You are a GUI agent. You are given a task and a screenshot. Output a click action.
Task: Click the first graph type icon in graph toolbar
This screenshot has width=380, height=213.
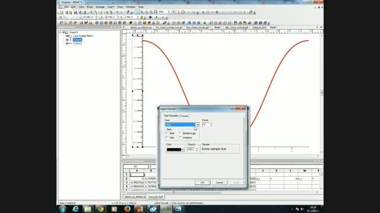(x=62, y=22)
